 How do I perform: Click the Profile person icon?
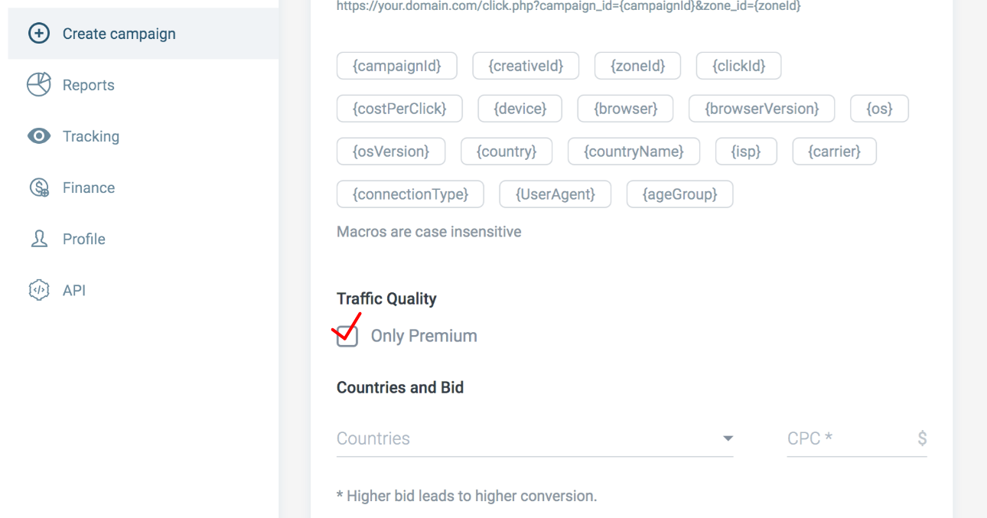38,239
